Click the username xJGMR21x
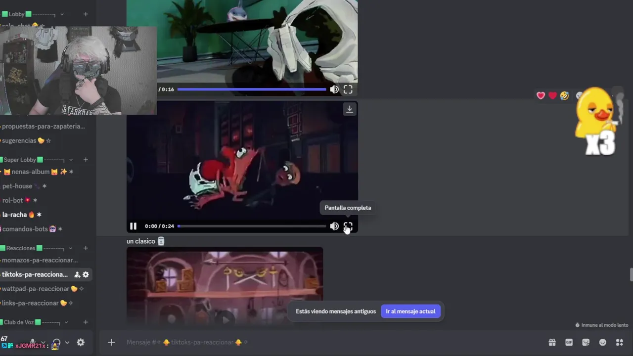Screen dimensions: 633x356 31,346
